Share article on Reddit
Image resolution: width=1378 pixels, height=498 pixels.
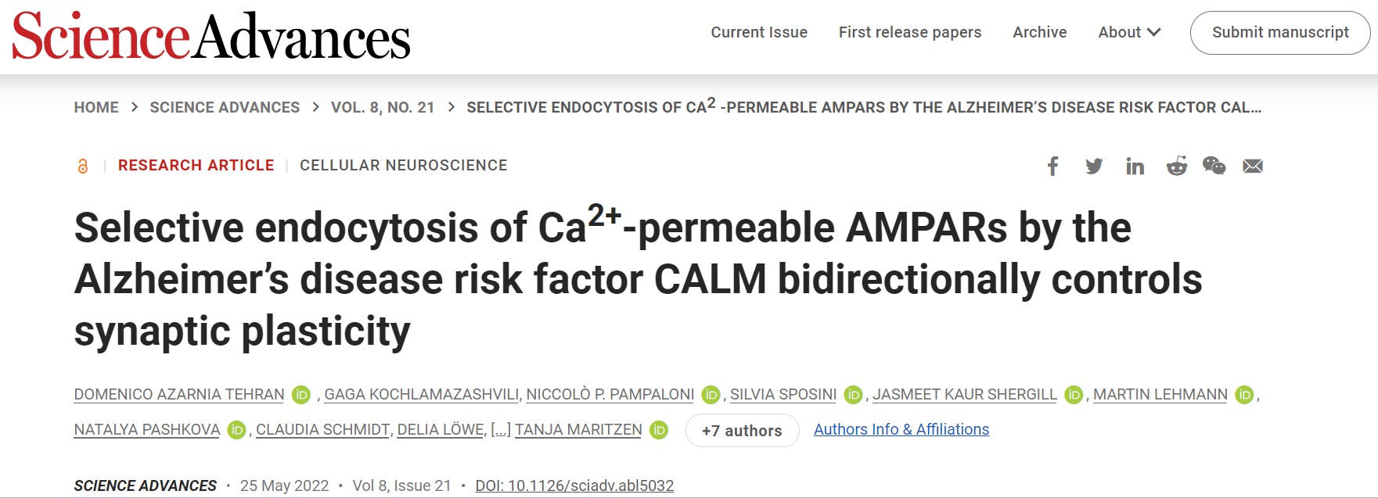pos(1176,166)
